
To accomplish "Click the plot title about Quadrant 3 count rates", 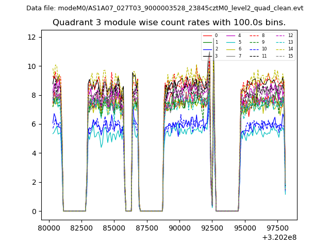I will 169,23.
